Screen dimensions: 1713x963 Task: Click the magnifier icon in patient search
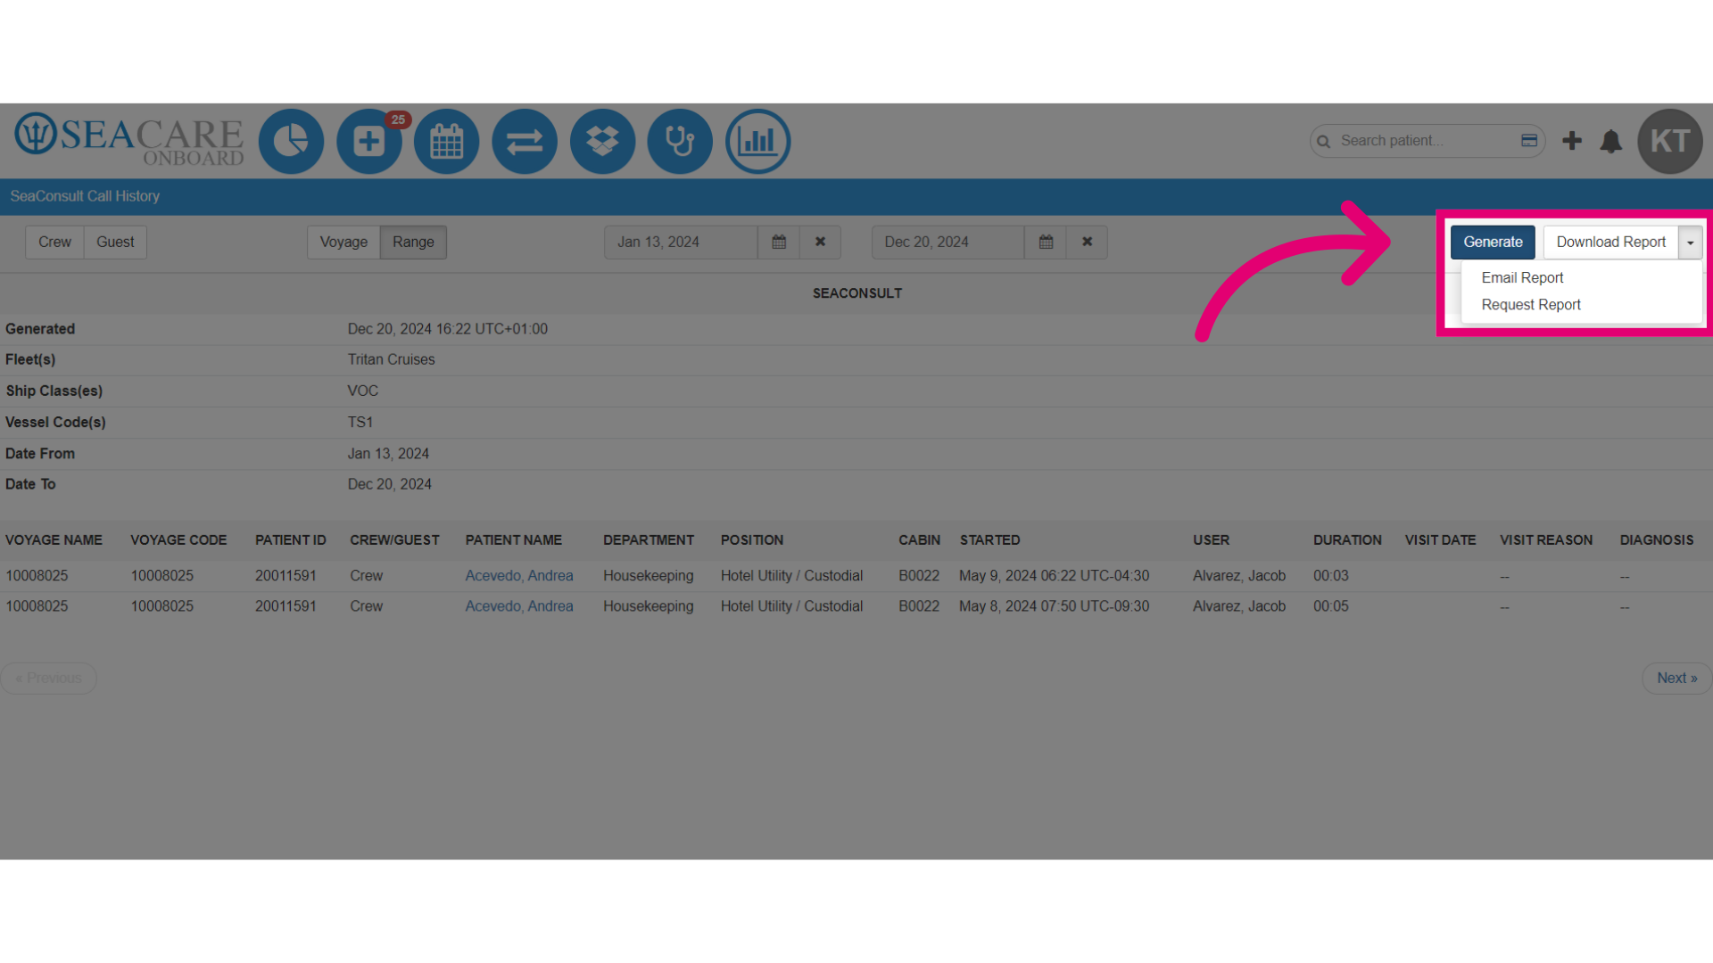1324,141
